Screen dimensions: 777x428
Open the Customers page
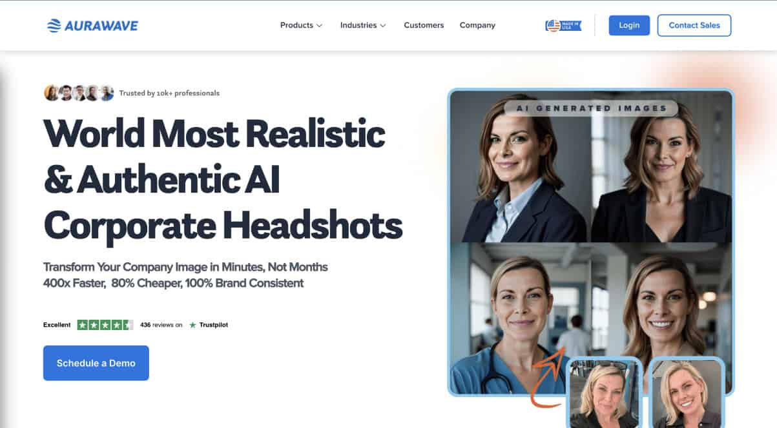pos(424,25)
